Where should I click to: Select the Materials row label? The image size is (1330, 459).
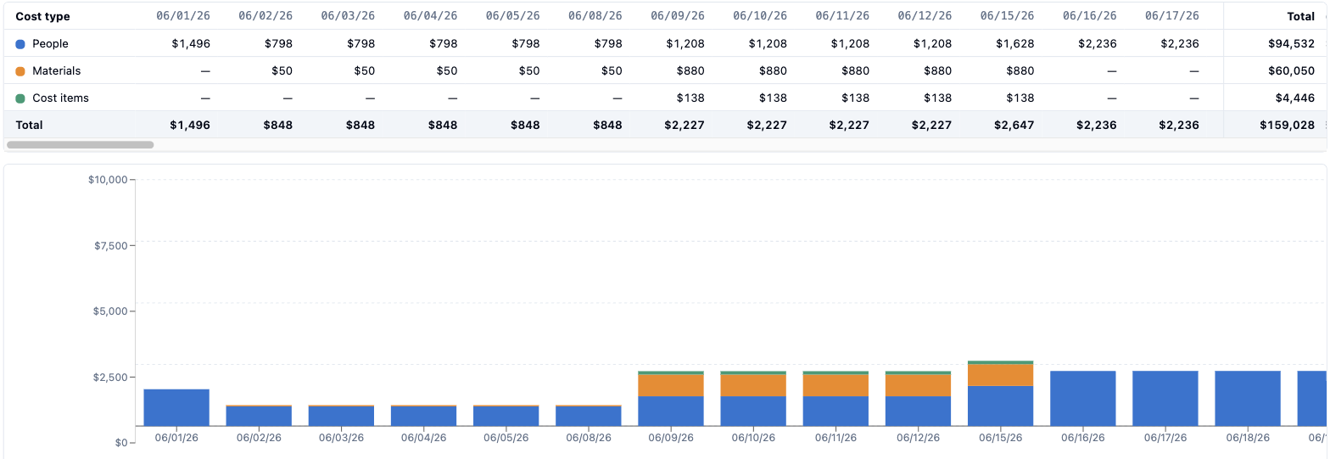tap(57, 71)
